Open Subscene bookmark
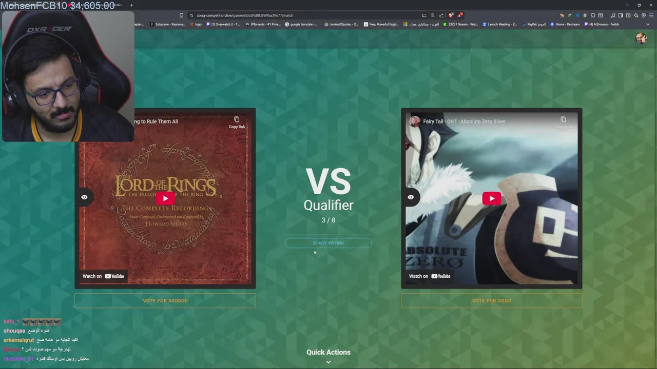Viewport: 657px width, 369px height. coord(167,24)
